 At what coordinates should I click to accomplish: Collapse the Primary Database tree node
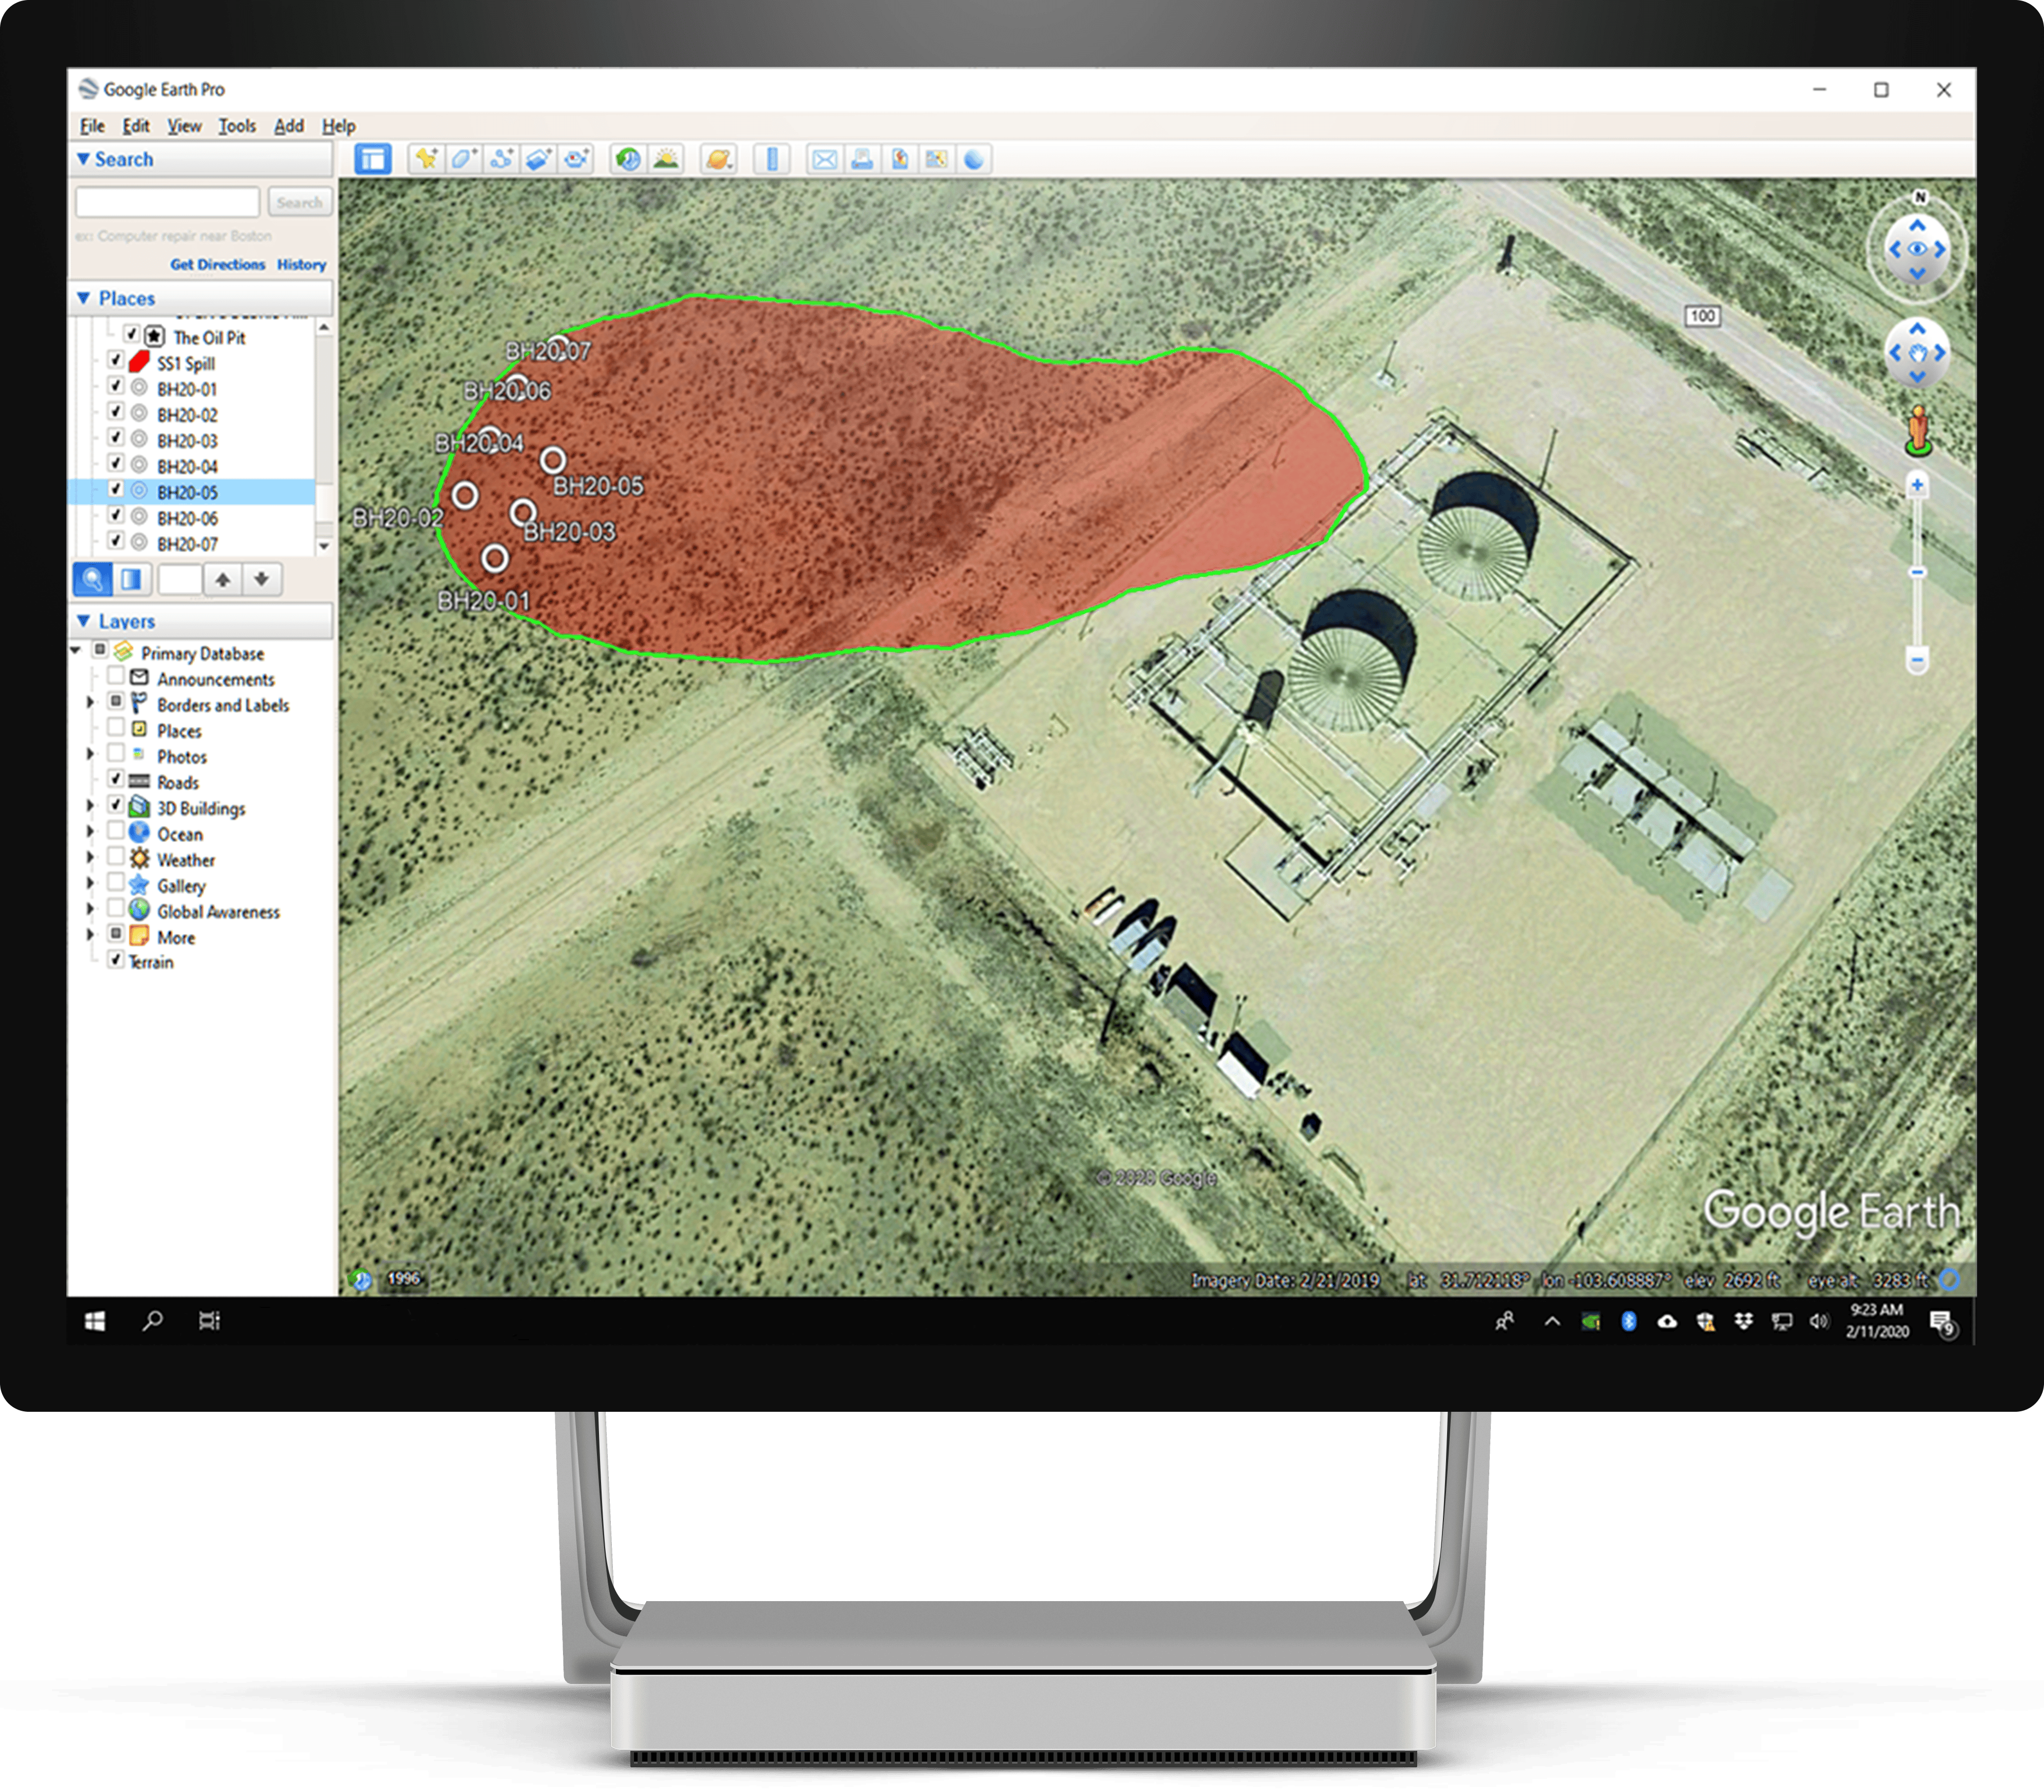pos(75,651)
